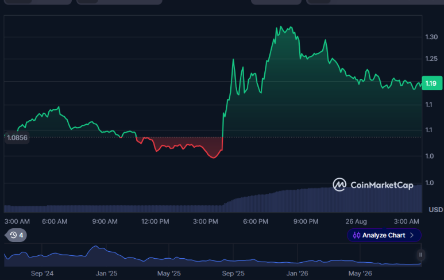Click the 6:00 PM time axis label
Image resolution: width=444 pixels, height=280 pixels.
pos(256,221)
